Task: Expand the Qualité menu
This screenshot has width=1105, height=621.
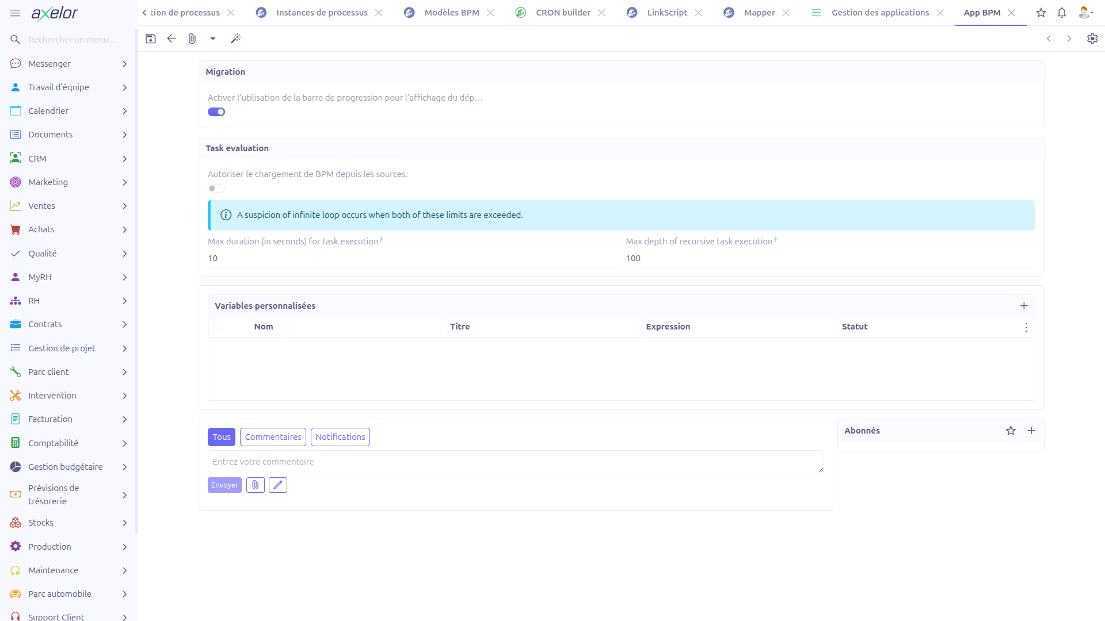Action: [x=69, y=254]
